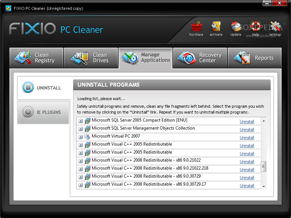Expand second Visual C++ 2005 Redistributable entry

(x=80, y=153)
